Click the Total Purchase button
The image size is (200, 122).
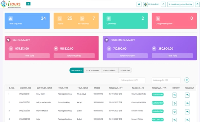(x=127, y=56)
